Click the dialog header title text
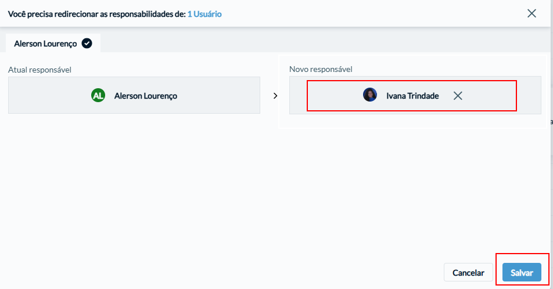The image size is (553, 289). (114, 14)
